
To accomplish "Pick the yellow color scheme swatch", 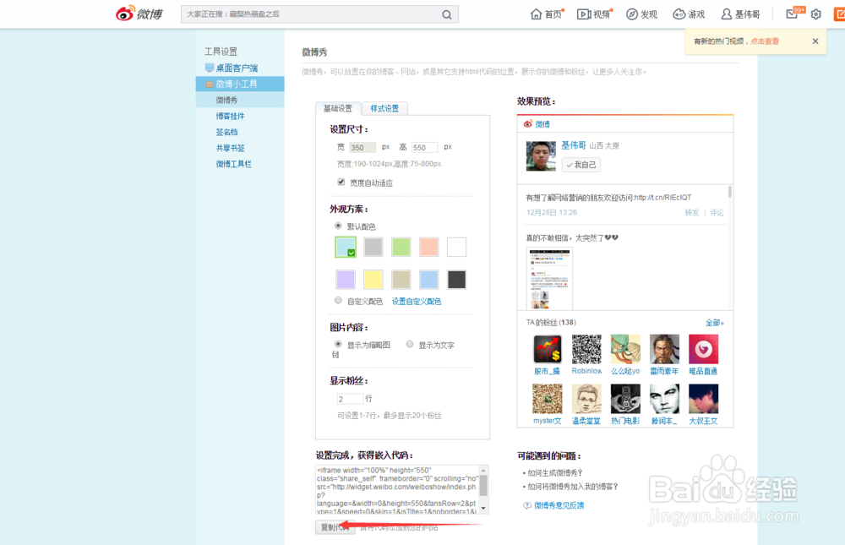I will [x=373, y=279].
